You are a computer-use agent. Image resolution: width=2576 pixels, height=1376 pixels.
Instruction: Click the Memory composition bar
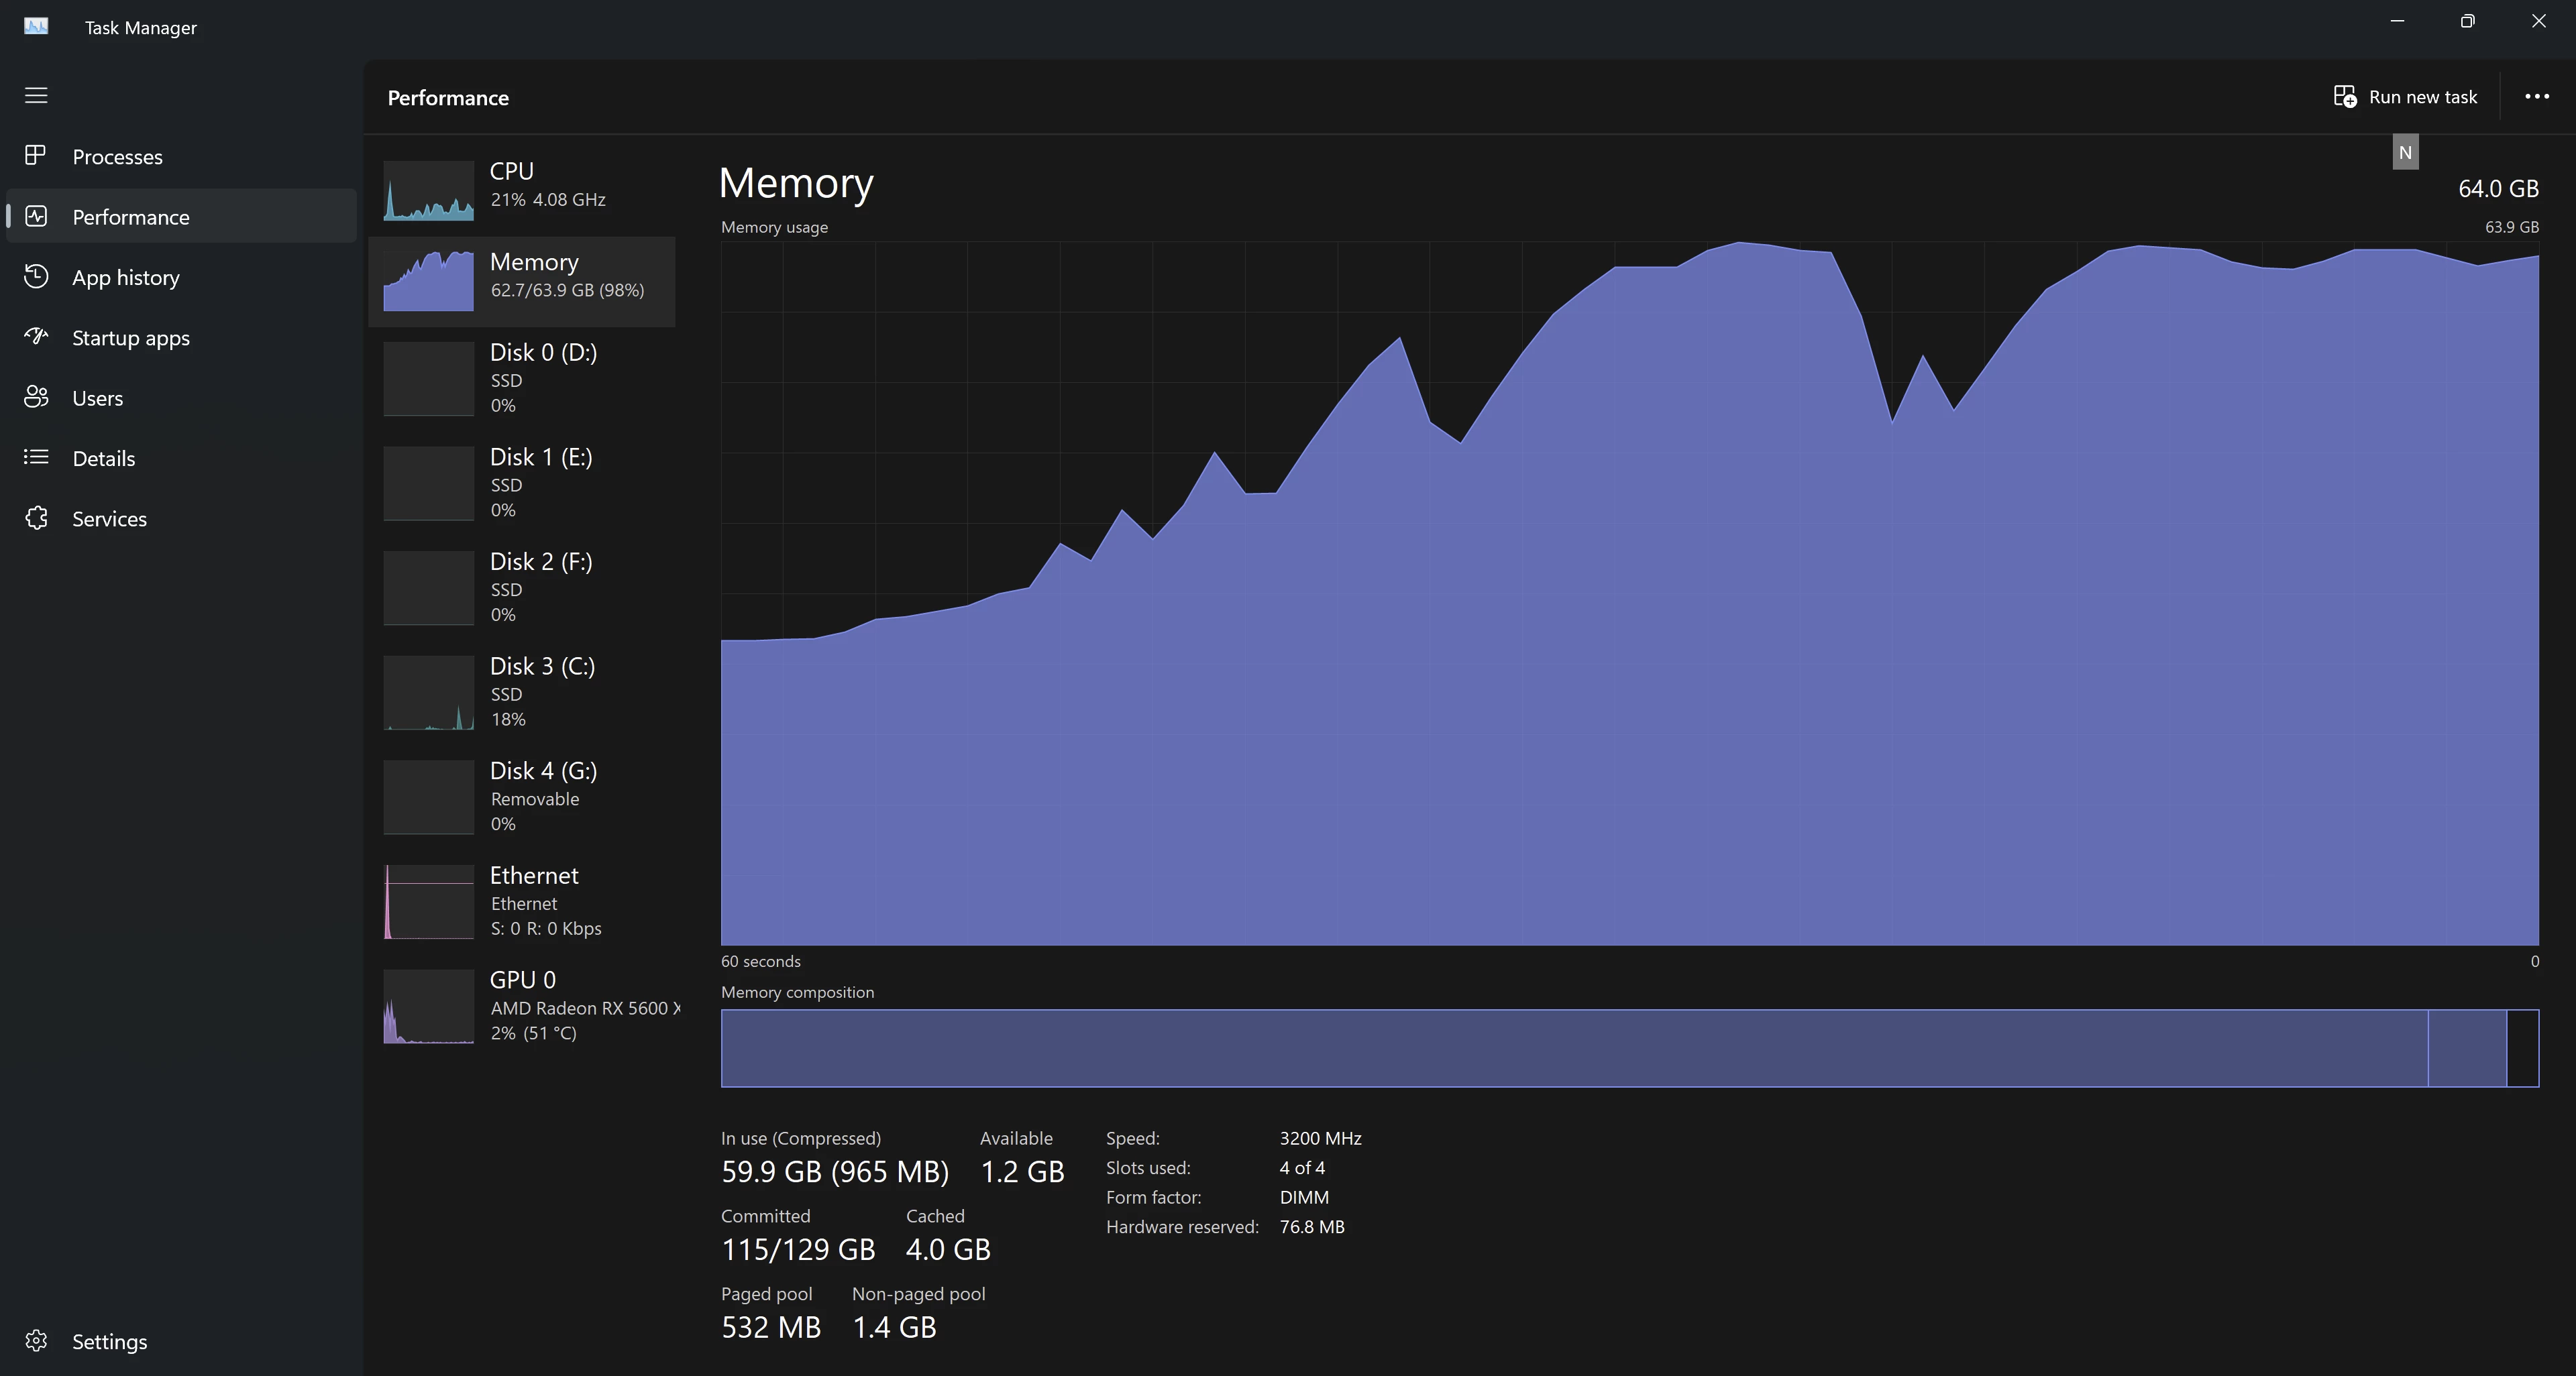point(1628,1048)
